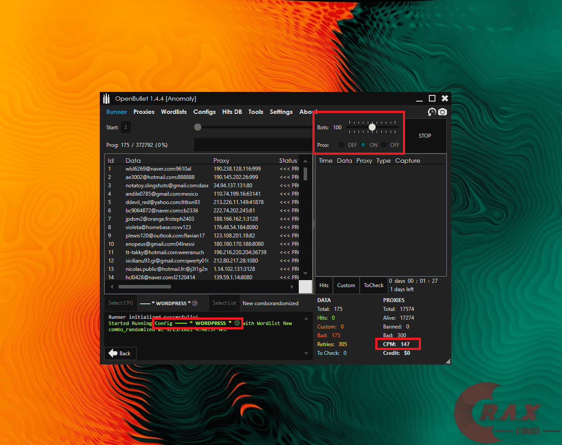This screenshot has width=562, height=445.
Task: Click the right scroll arrow under the data list
Action: pos(292,286)
